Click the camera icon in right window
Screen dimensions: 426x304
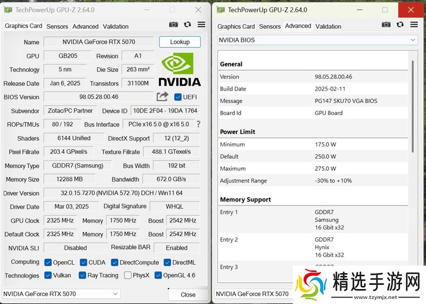coord(386,24)
